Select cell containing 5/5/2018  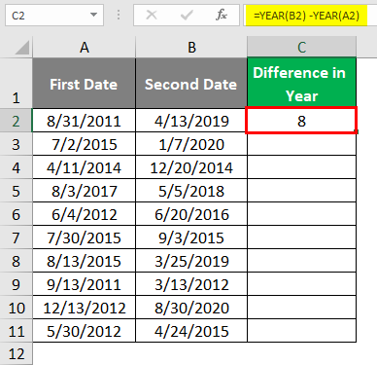[x=191, y=191]
